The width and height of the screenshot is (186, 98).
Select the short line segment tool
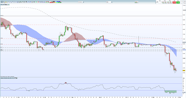tap(10, 2)
